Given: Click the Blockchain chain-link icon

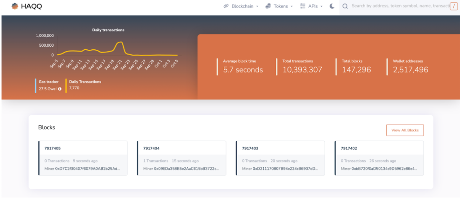Looking at the screenshot, I should click(x=226, y=6).
